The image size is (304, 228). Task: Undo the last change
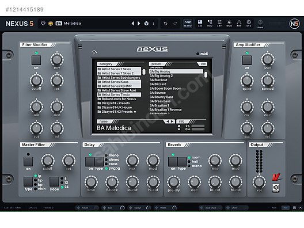pos(165,24)
